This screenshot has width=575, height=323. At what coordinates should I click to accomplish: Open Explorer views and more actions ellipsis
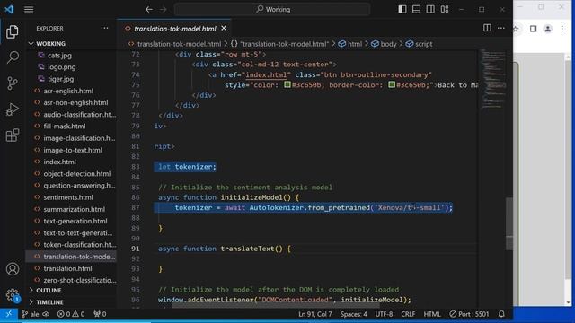[x=104, y=28]
